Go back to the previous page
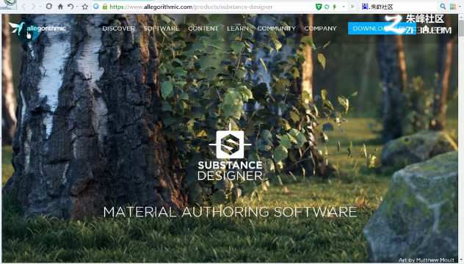 24,7
